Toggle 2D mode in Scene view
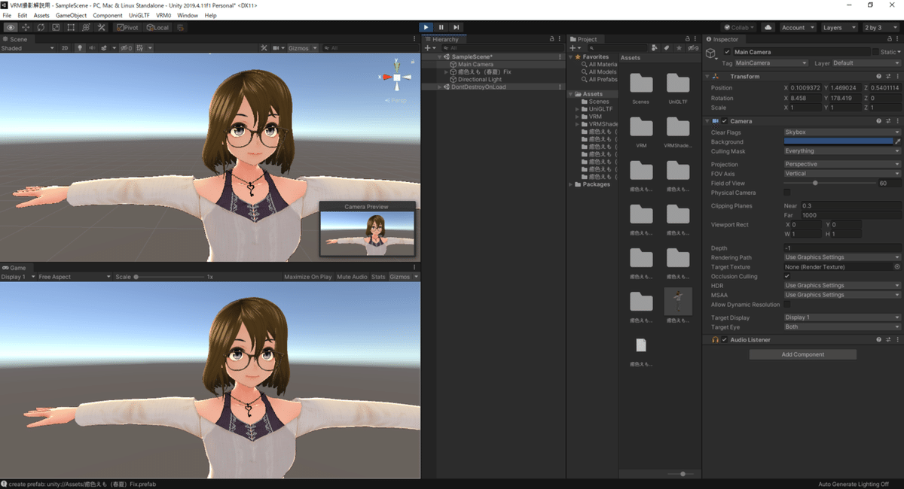Screen dimensions: 904x489 65,48
